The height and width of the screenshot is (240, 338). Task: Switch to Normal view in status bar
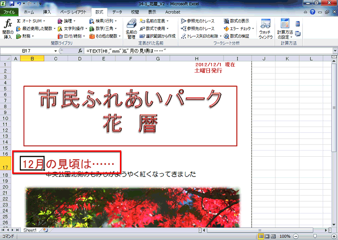[x=261, y=236]
